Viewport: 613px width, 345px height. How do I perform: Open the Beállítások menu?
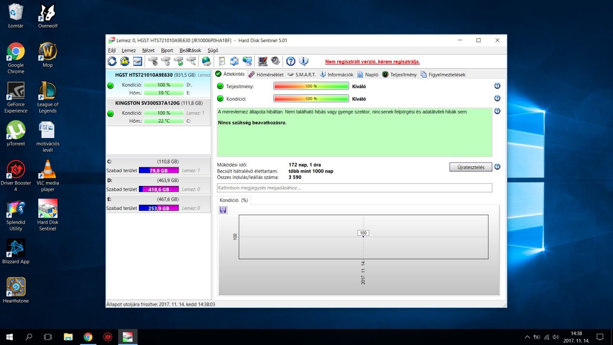point(191,50)
